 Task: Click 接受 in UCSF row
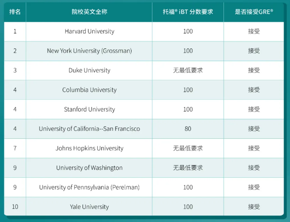254,128
